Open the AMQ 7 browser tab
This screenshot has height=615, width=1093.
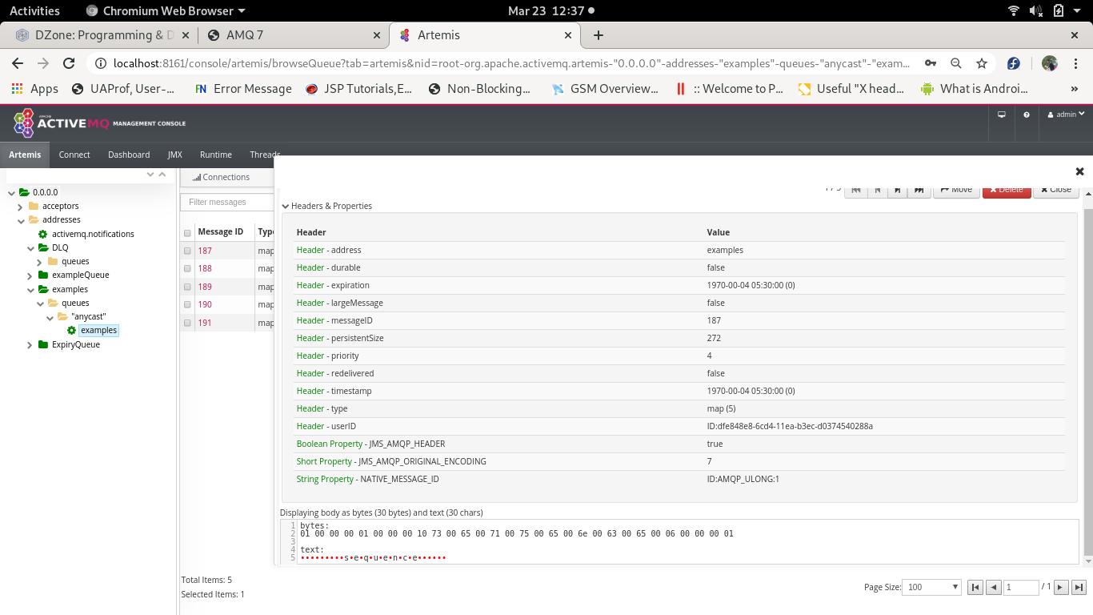pyautogui.click(x=290, y=35)
